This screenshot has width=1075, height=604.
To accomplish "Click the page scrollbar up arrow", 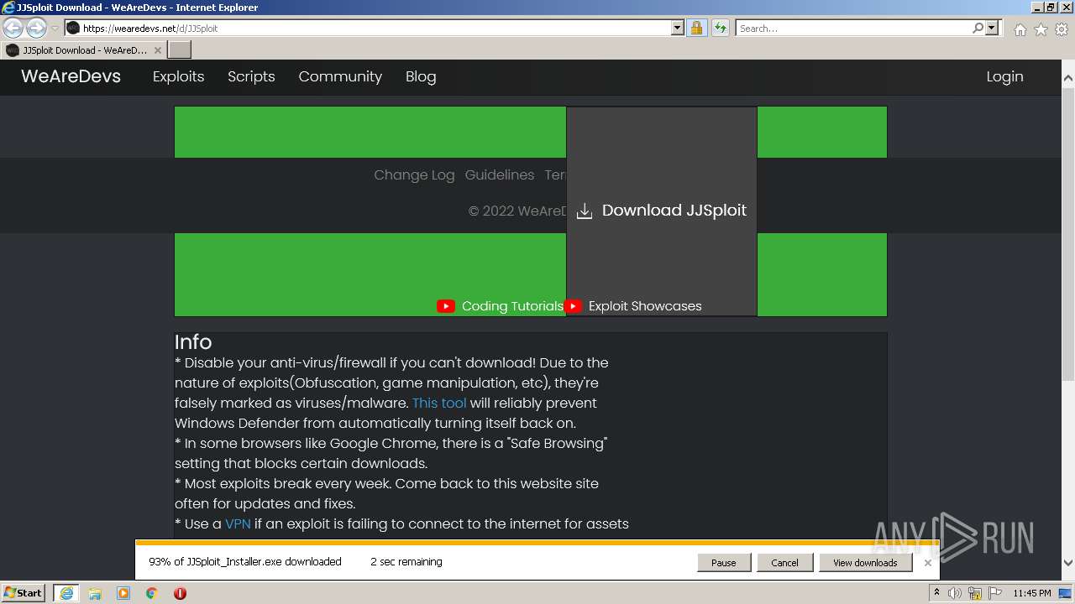I will coord(1068,78).
